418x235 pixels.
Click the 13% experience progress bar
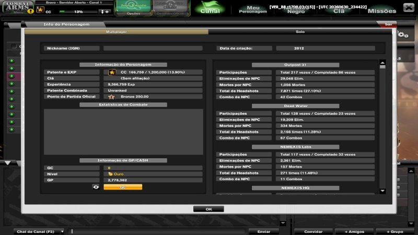click(x=78, y=11)
